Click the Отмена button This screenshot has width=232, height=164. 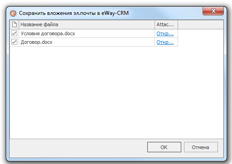click(x=201, y=147)
